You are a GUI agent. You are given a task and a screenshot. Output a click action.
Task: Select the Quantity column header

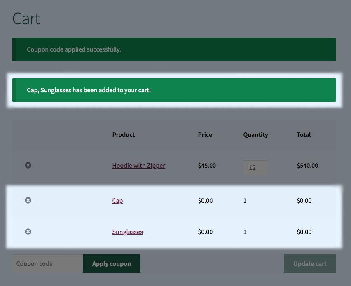pos(255,135)
